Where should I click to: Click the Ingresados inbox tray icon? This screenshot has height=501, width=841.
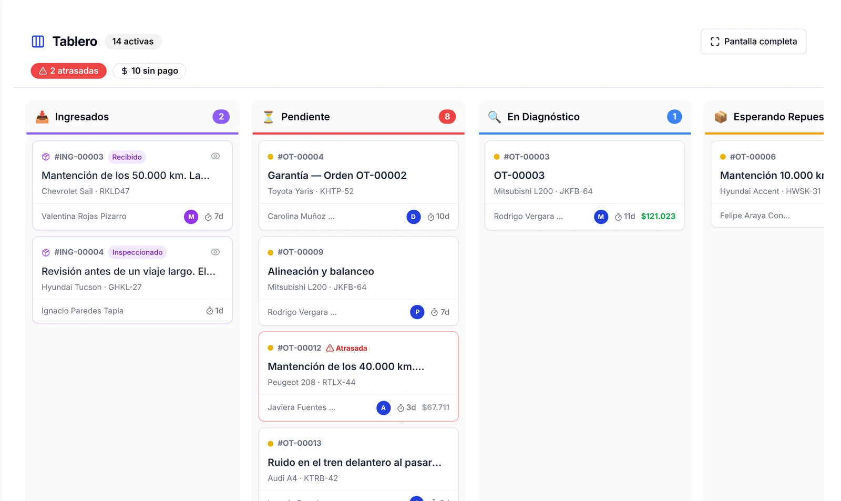[42, 117]
